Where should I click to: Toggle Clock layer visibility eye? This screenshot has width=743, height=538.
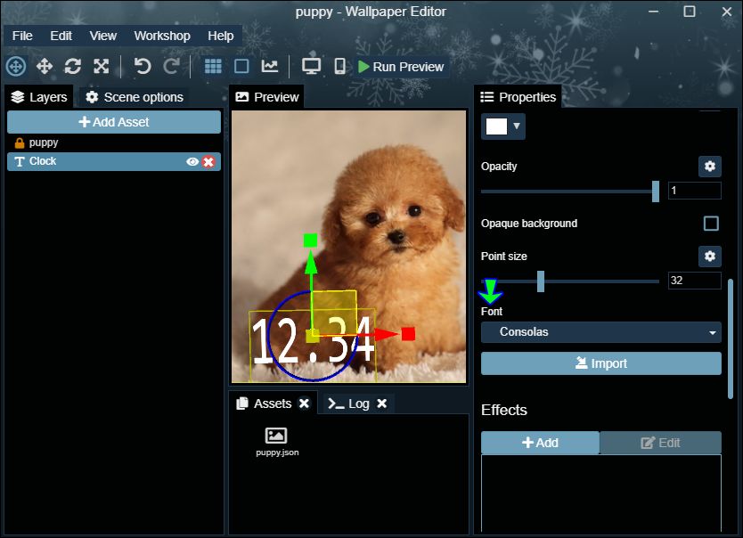pos(192,161)
